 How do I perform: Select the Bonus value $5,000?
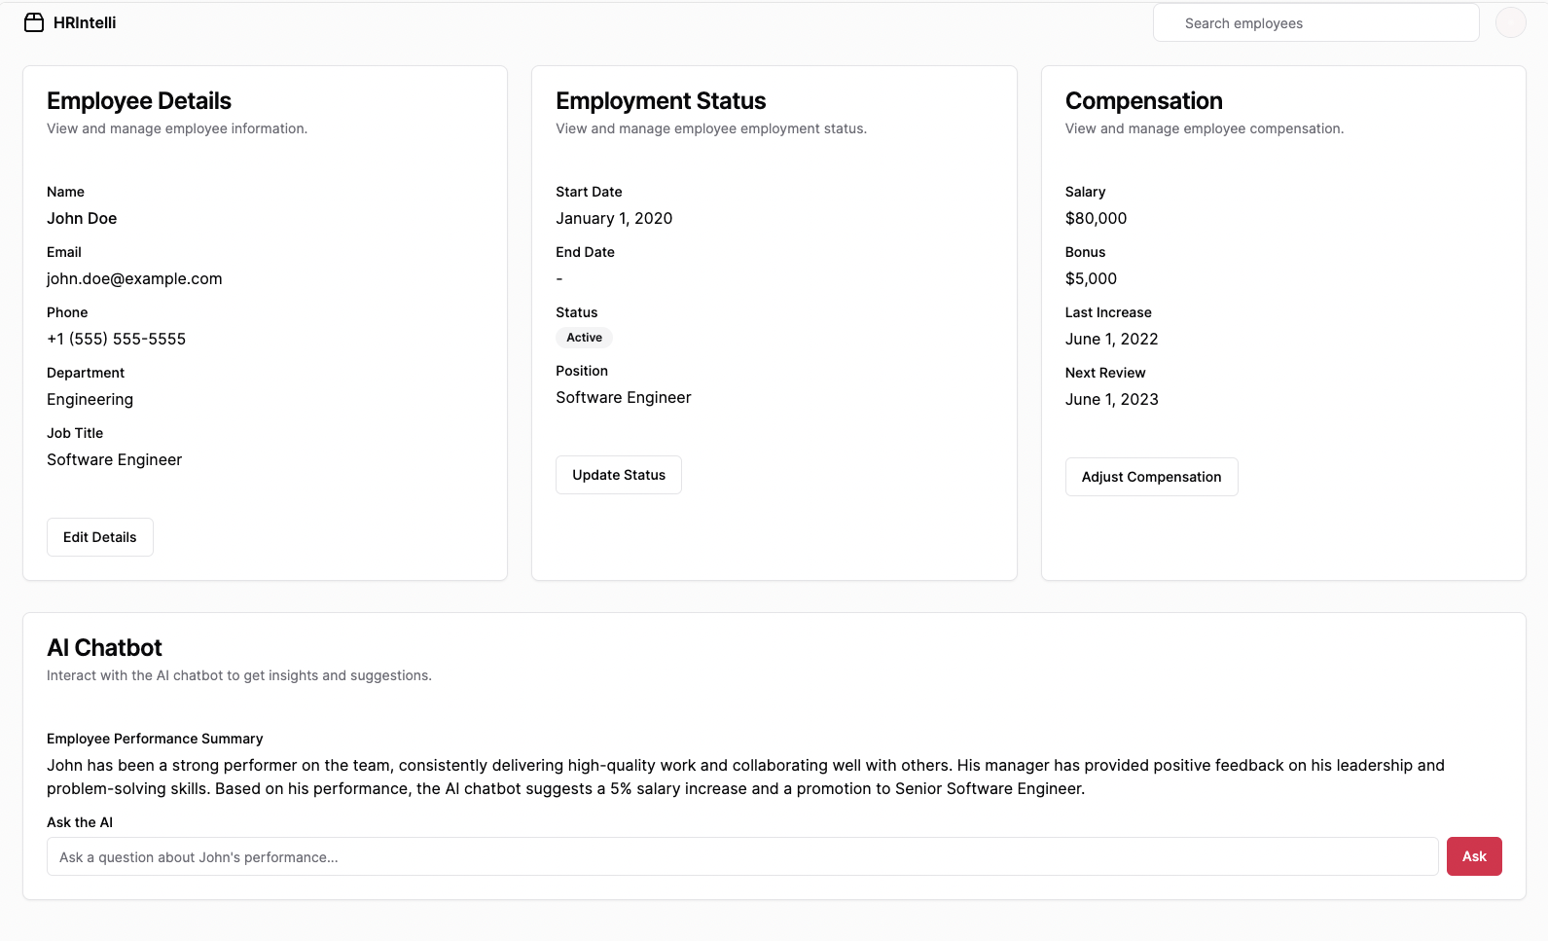1091,278
